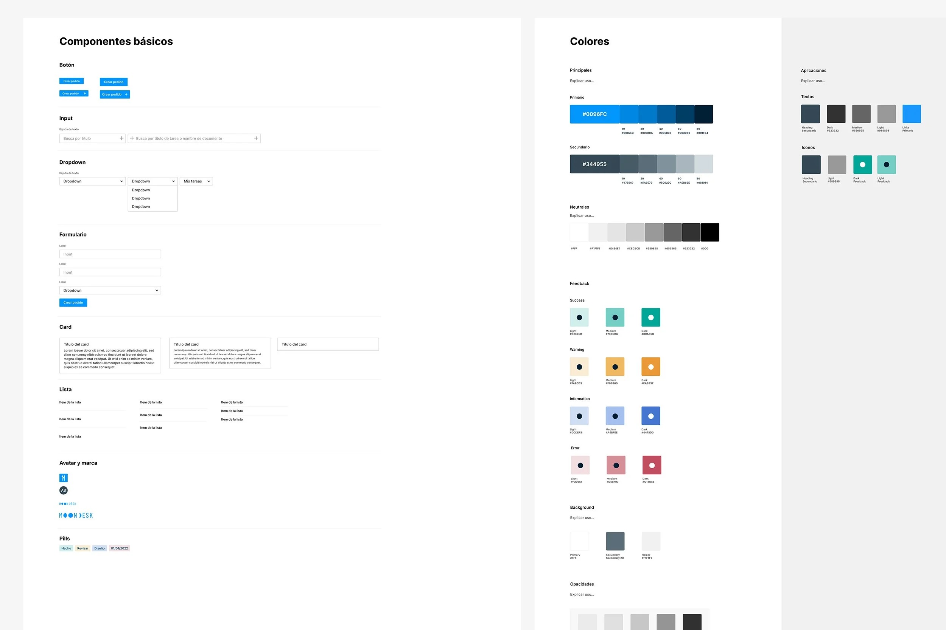Choose the bottom option in the open Dropdown list
This screenshot has height=630, width=946.
tap(152, 206)
